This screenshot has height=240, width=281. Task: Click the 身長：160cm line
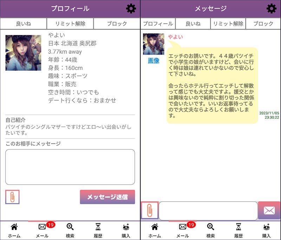point(65,68)
